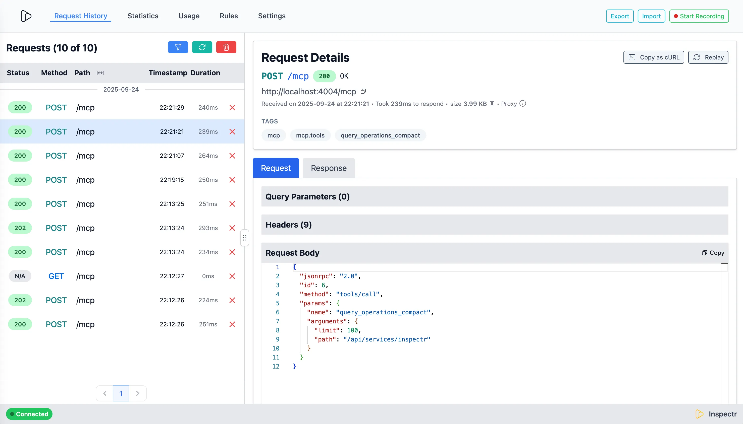The image size is (743, 424).
Task: Toggle the Path column width icon
Action: [x=100, y=73]
